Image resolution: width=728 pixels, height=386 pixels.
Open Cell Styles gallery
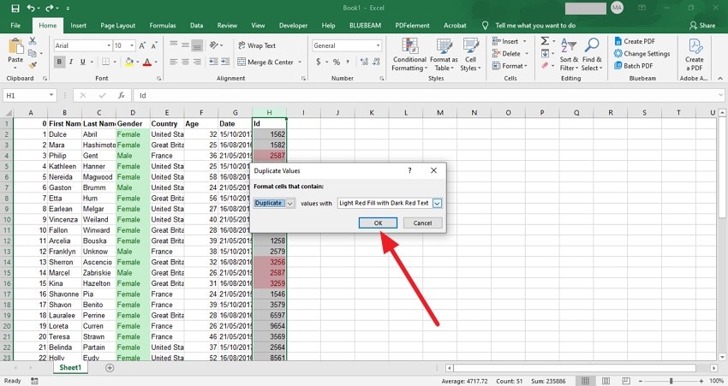point(470,56)
